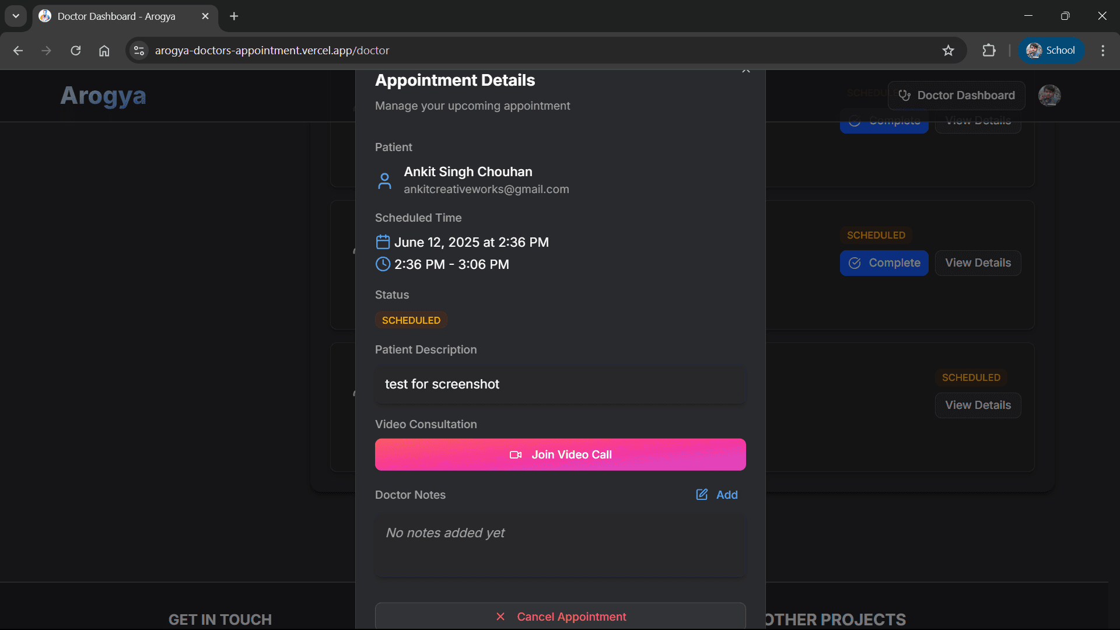1120x630 pixels.
Task: Click the patient email ankitcreativeworks@gmail.com
Action: pyautogui.click(x=486, y=189)
